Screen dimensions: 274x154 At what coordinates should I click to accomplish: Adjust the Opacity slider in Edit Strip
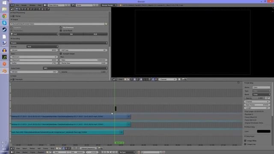[255, 98]
